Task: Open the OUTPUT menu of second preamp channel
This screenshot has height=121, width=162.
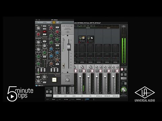Action: pos(90,62)
